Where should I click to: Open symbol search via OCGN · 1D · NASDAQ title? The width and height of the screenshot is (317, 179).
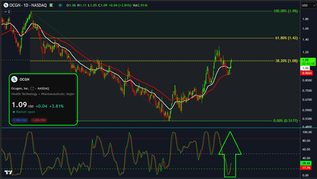tap(28, 5)
